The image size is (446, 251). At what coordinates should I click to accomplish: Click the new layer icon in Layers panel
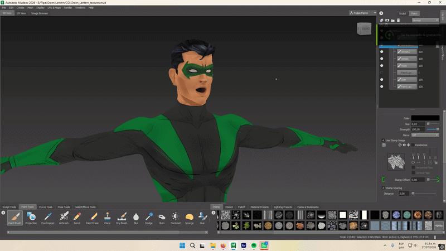[x=382, y=20]
